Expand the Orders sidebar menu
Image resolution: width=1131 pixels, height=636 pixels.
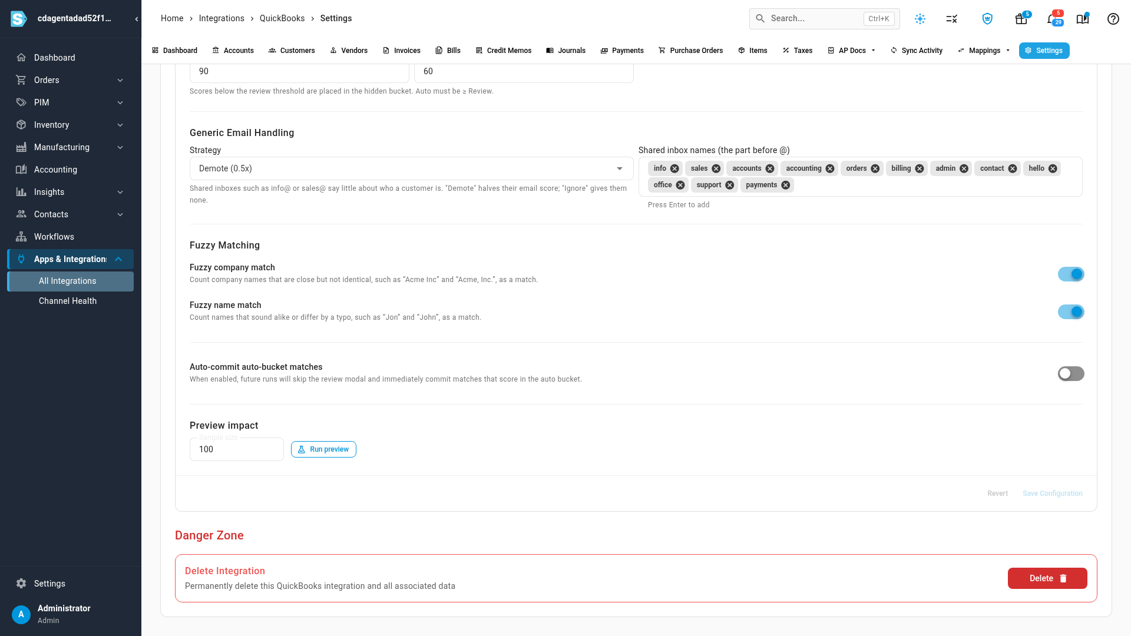pyautogui.click(x=71, y=80)
